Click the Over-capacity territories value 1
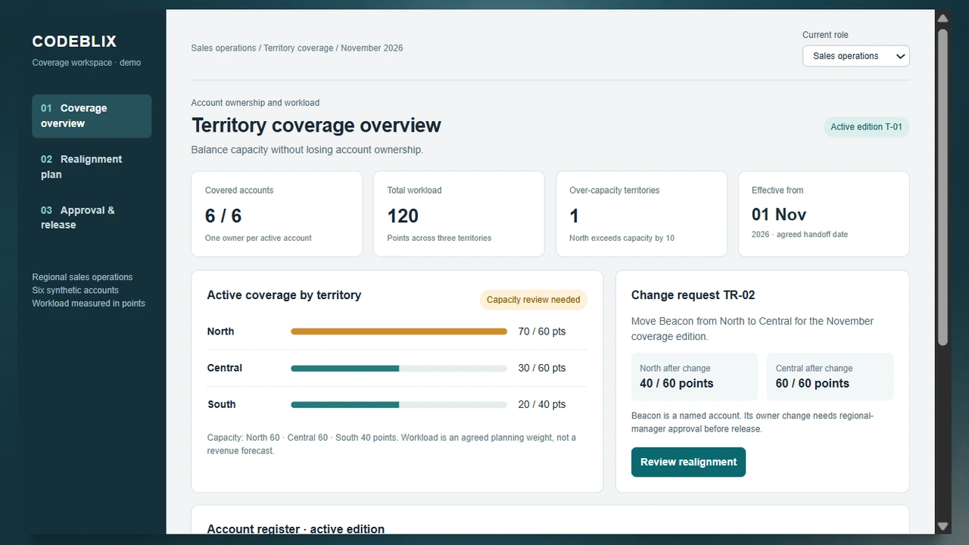The image size is (969, 545). tap(574, 216)
